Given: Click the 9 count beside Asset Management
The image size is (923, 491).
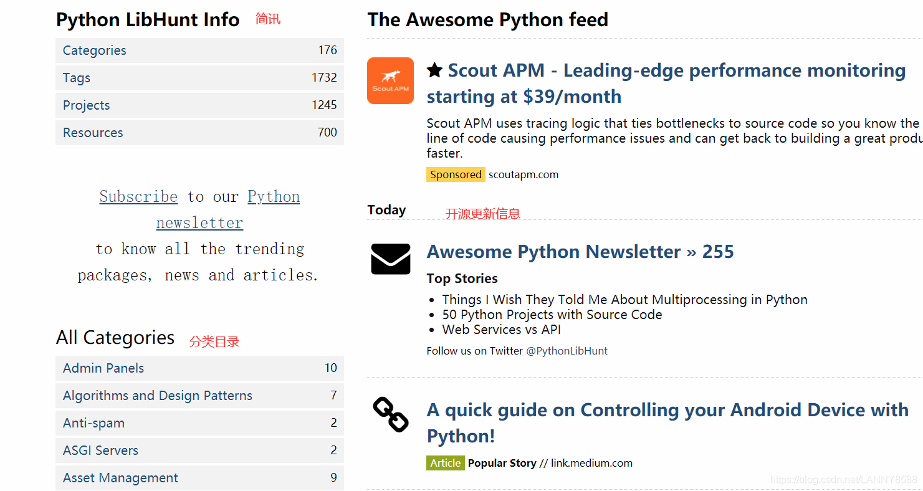Looking at the screenshot, I should (x=334, y=478).
